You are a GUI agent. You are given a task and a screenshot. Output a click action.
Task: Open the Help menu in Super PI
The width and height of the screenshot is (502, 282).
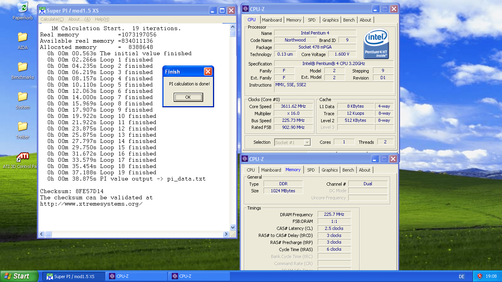pyautogui.click(x=102, y=19)
